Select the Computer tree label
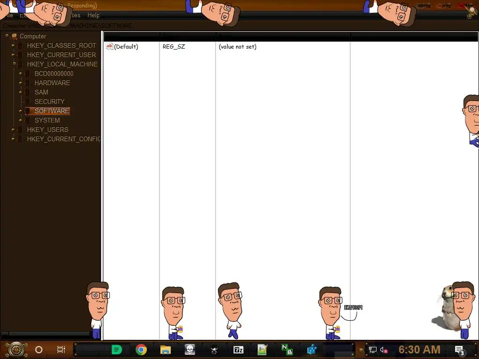This screenshot has width=479, height=359. pyautogui.click(x=33, y=36)
